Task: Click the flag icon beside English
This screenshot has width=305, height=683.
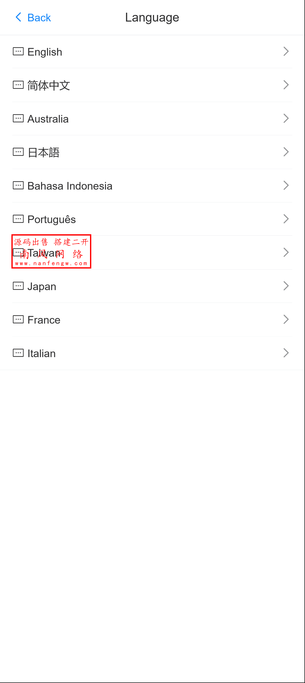Action: click(18, 52)
